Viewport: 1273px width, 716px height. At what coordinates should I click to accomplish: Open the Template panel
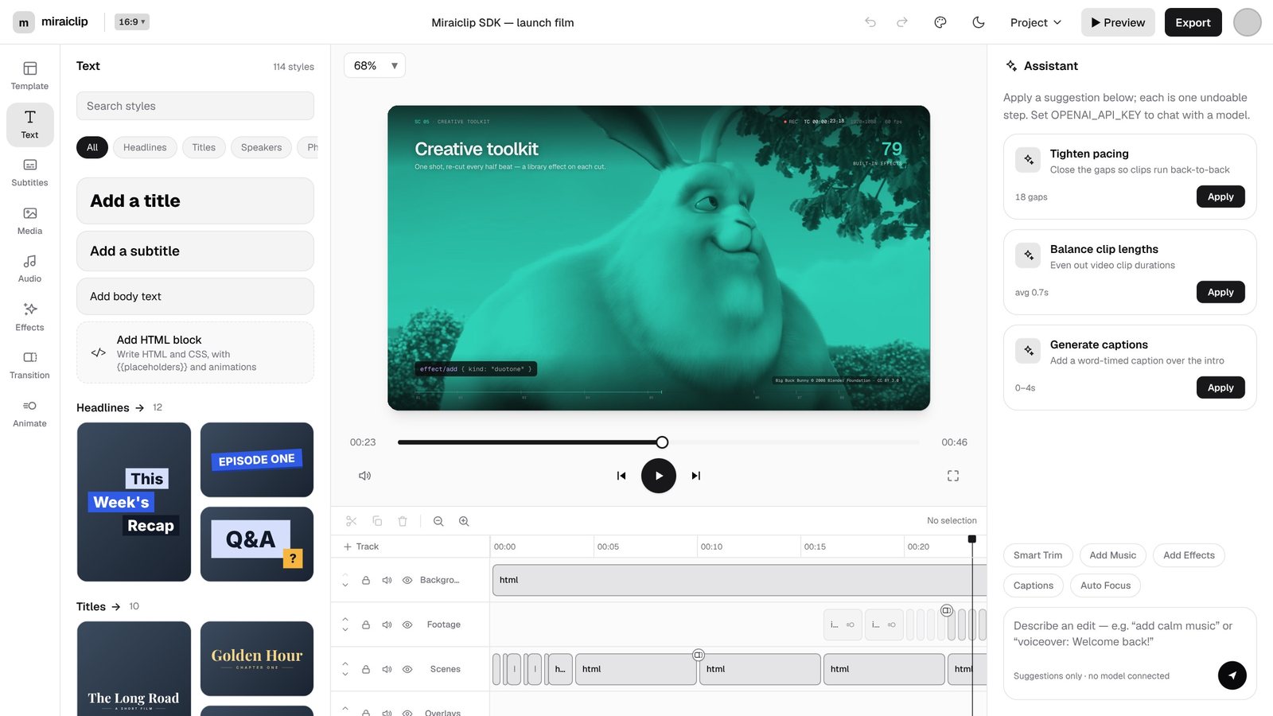[29, 76]
